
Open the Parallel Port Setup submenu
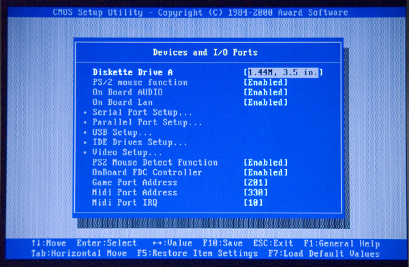coord(147,123)
